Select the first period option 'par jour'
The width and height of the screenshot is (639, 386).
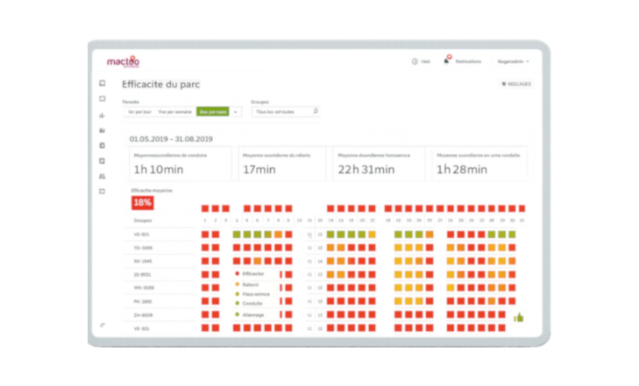pos(140,112)
